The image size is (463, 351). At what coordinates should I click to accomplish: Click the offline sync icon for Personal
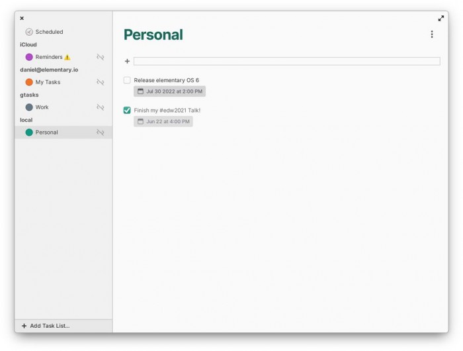click(x=101, y=132)
